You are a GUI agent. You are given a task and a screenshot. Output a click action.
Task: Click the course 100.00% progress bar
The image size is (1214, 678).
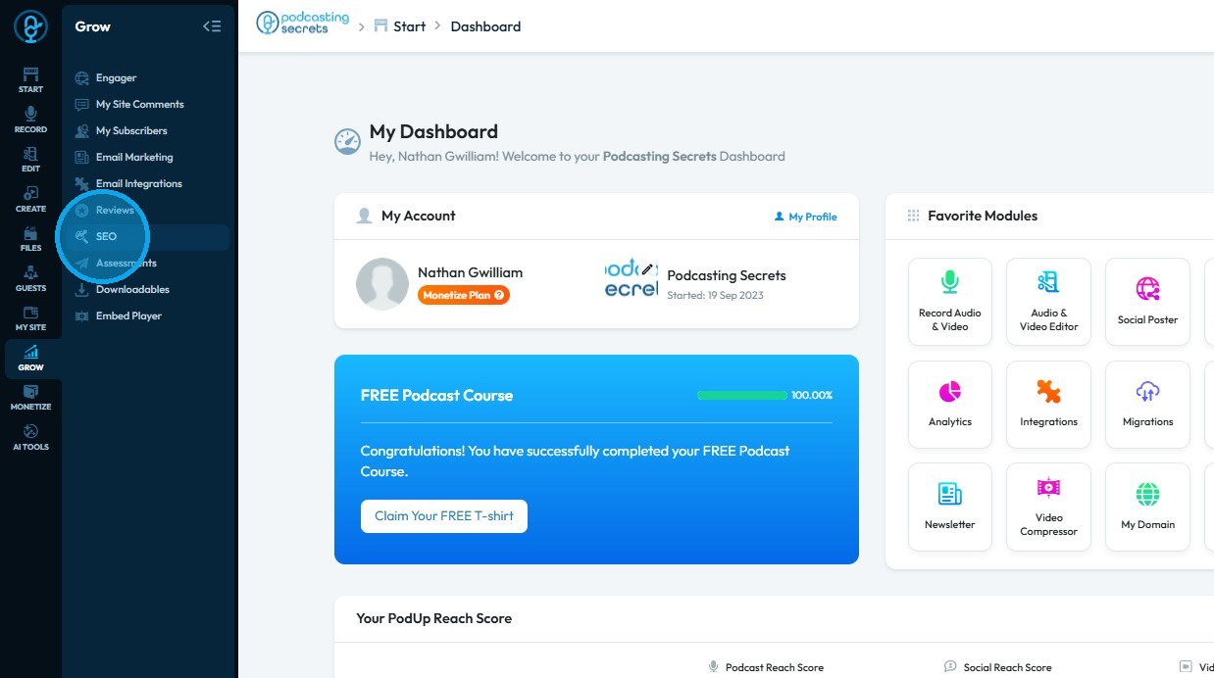[x=741, y=395]
